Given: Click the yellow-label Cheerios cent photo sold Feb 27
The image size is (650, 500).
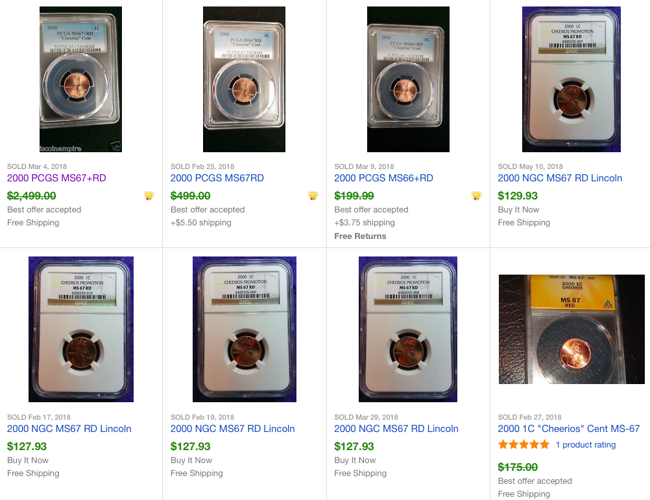Looking at the screenshot, I should [572, 329].
